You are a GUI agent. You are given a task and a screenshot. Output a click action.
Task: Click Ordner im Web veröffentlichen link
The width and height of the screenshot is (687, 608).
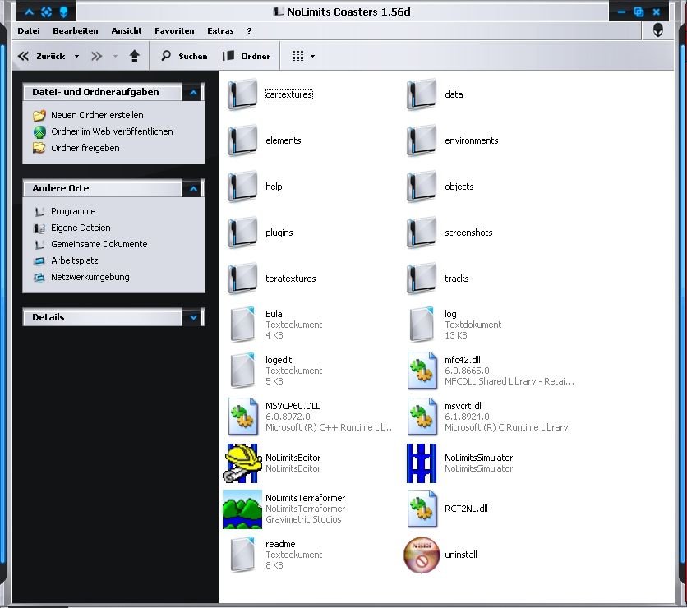pos(112,131)
